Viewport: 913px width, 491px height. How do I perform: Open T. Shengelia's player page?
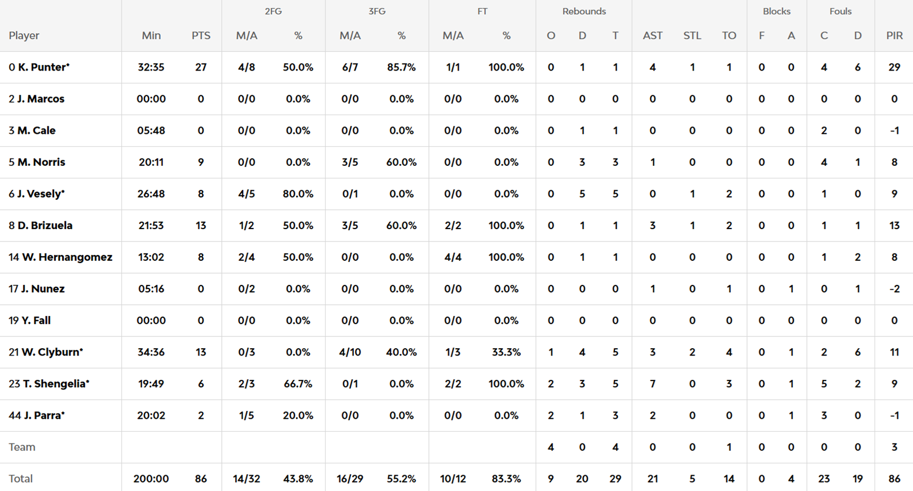point(55,384)
